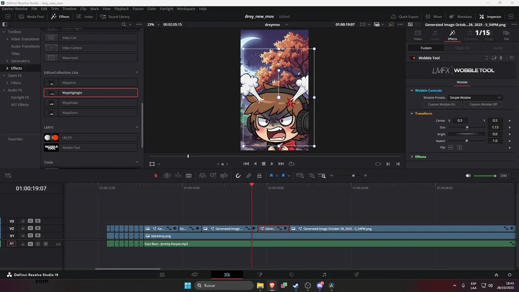Collapse the Wobble Controls section
This screenshot has width=519, height=292.
(x=412, y=90)
